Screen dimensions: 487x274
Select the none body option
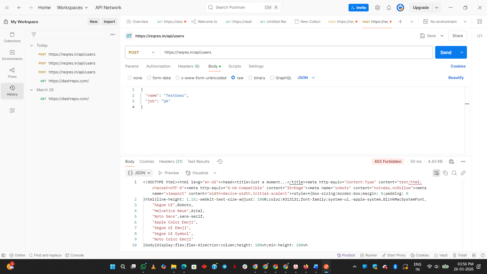(135, 78)
